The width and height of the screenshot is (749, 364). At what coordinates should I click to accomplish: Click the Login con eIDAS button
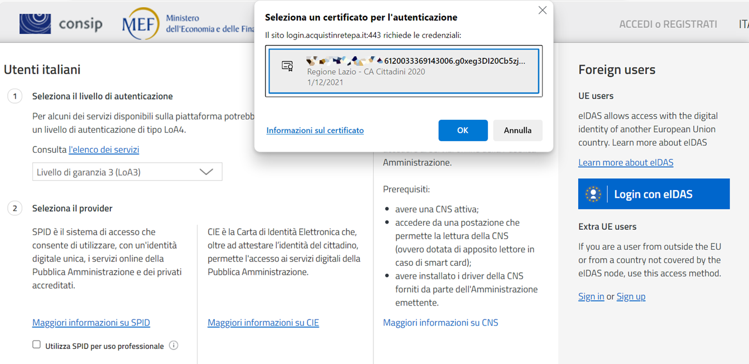[654, 194]
